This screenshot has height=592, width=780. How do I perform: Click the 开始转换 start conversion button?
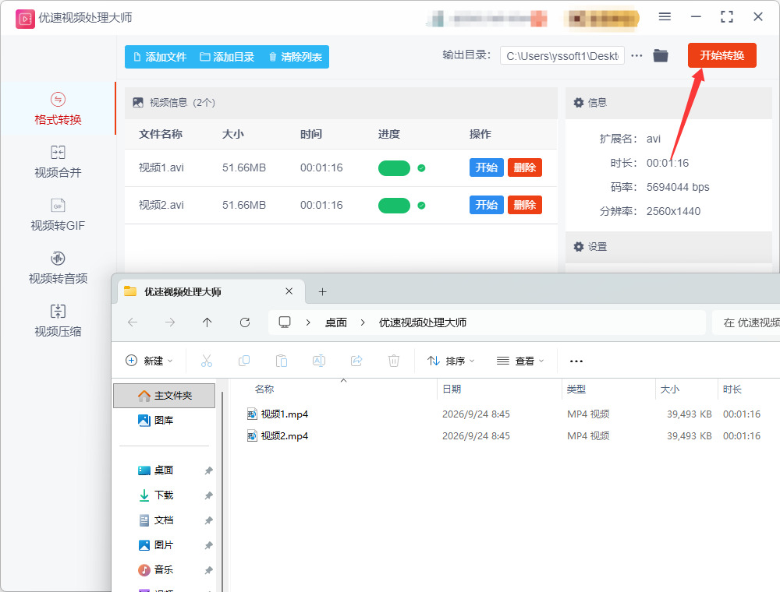pyautogui.click(x=721, y=55)
